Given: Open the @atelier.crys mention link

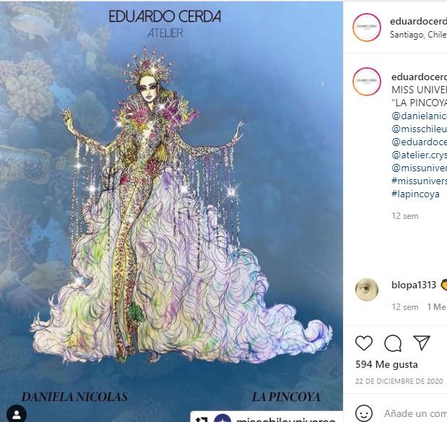Looking at the screenshot, I should click(x=419, y=155).
